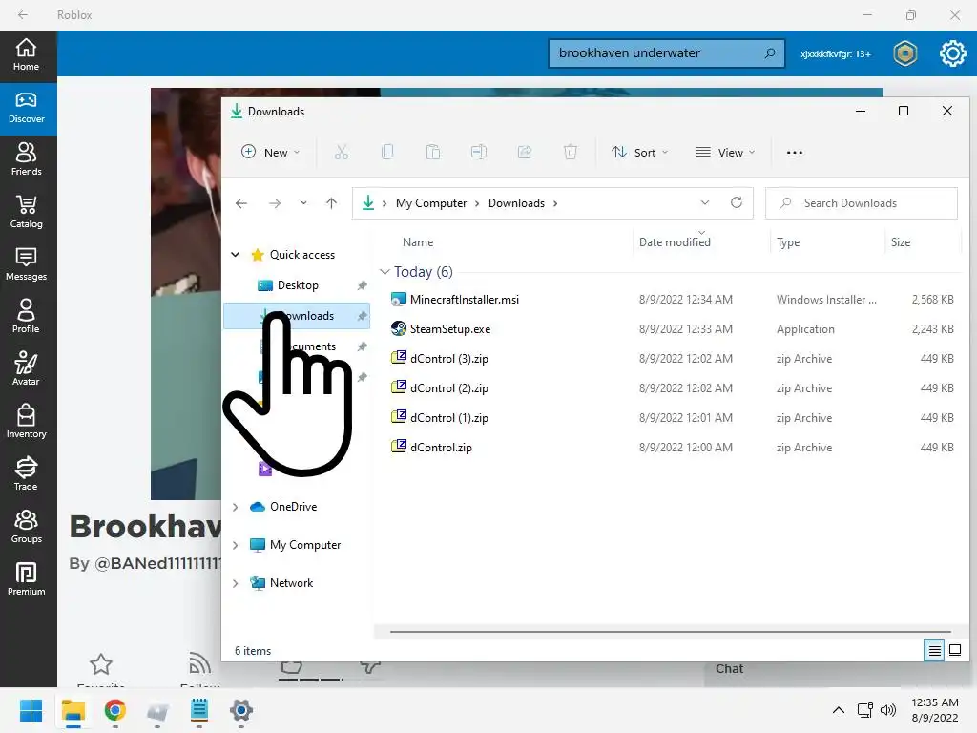Click the Rename icon in the Explorer toolbar
This screenshot has height=733, width=977.
tap(479, 152)
